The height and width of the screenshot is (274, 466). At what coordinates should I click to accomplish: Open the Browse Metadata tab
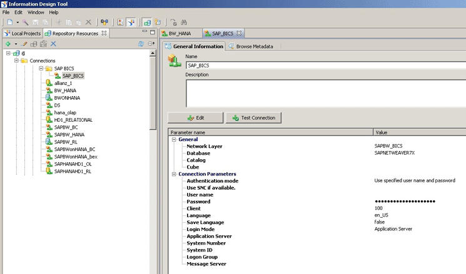click(x=251, y=46)
